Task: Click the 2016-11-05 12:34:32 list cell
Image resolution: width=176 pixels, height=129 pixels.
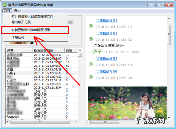Action: [x=48, y=77]
